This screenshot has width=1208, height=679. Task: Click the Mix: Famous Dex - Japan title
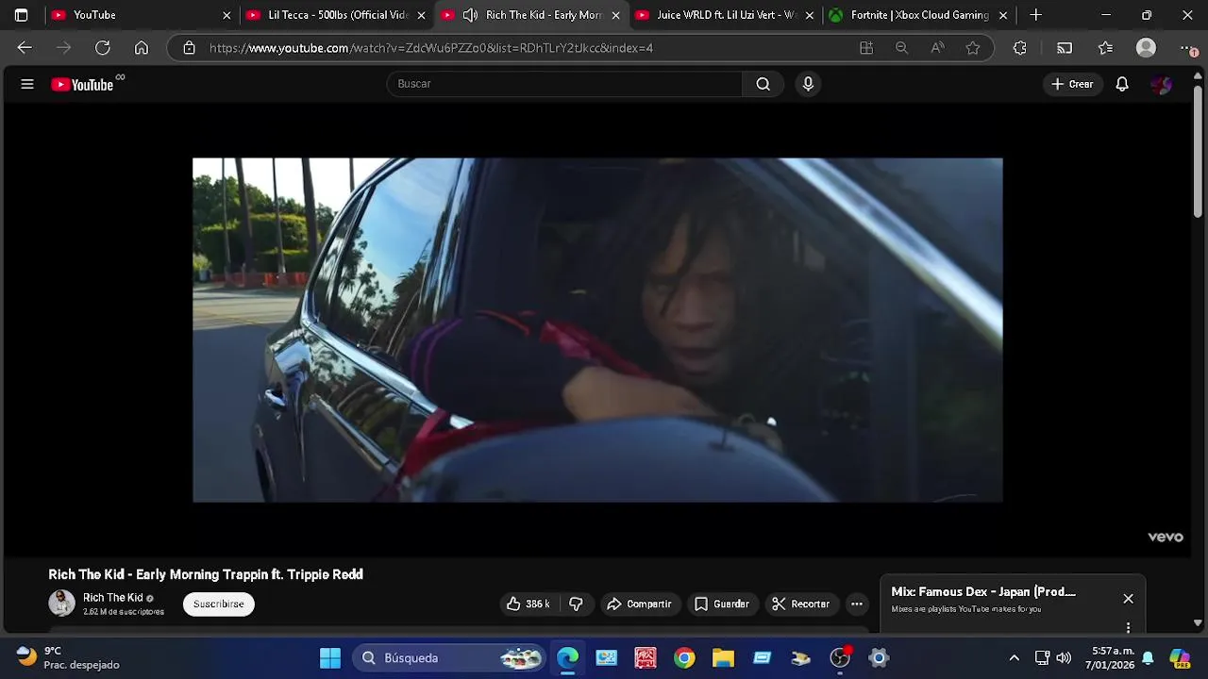[x=983, y=591]
